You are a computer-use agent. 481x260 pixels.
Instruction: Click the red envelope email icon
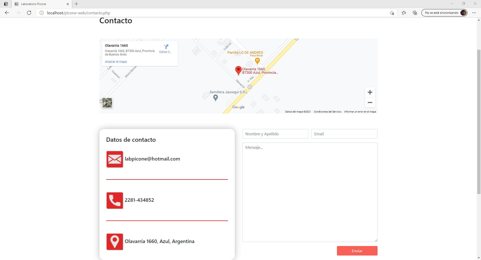[115, 159]
